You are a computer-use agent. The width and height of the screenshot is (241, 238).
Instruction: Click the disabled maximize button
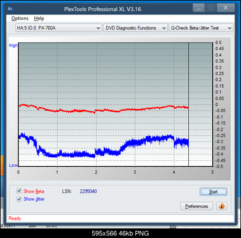(x=210, y=8)
